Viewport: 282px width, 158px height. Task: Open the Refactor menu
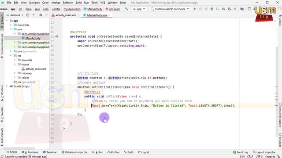(67, 3)
